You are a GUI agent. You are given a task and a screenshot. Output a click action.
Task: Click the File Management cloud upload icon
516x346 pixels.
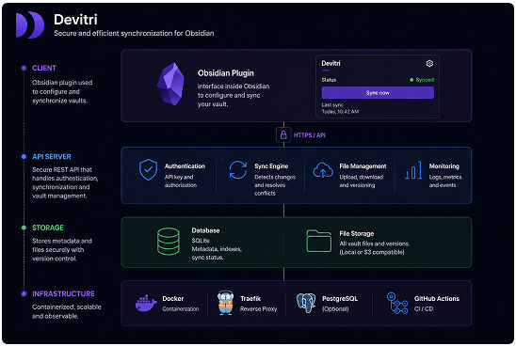point(323,169)
